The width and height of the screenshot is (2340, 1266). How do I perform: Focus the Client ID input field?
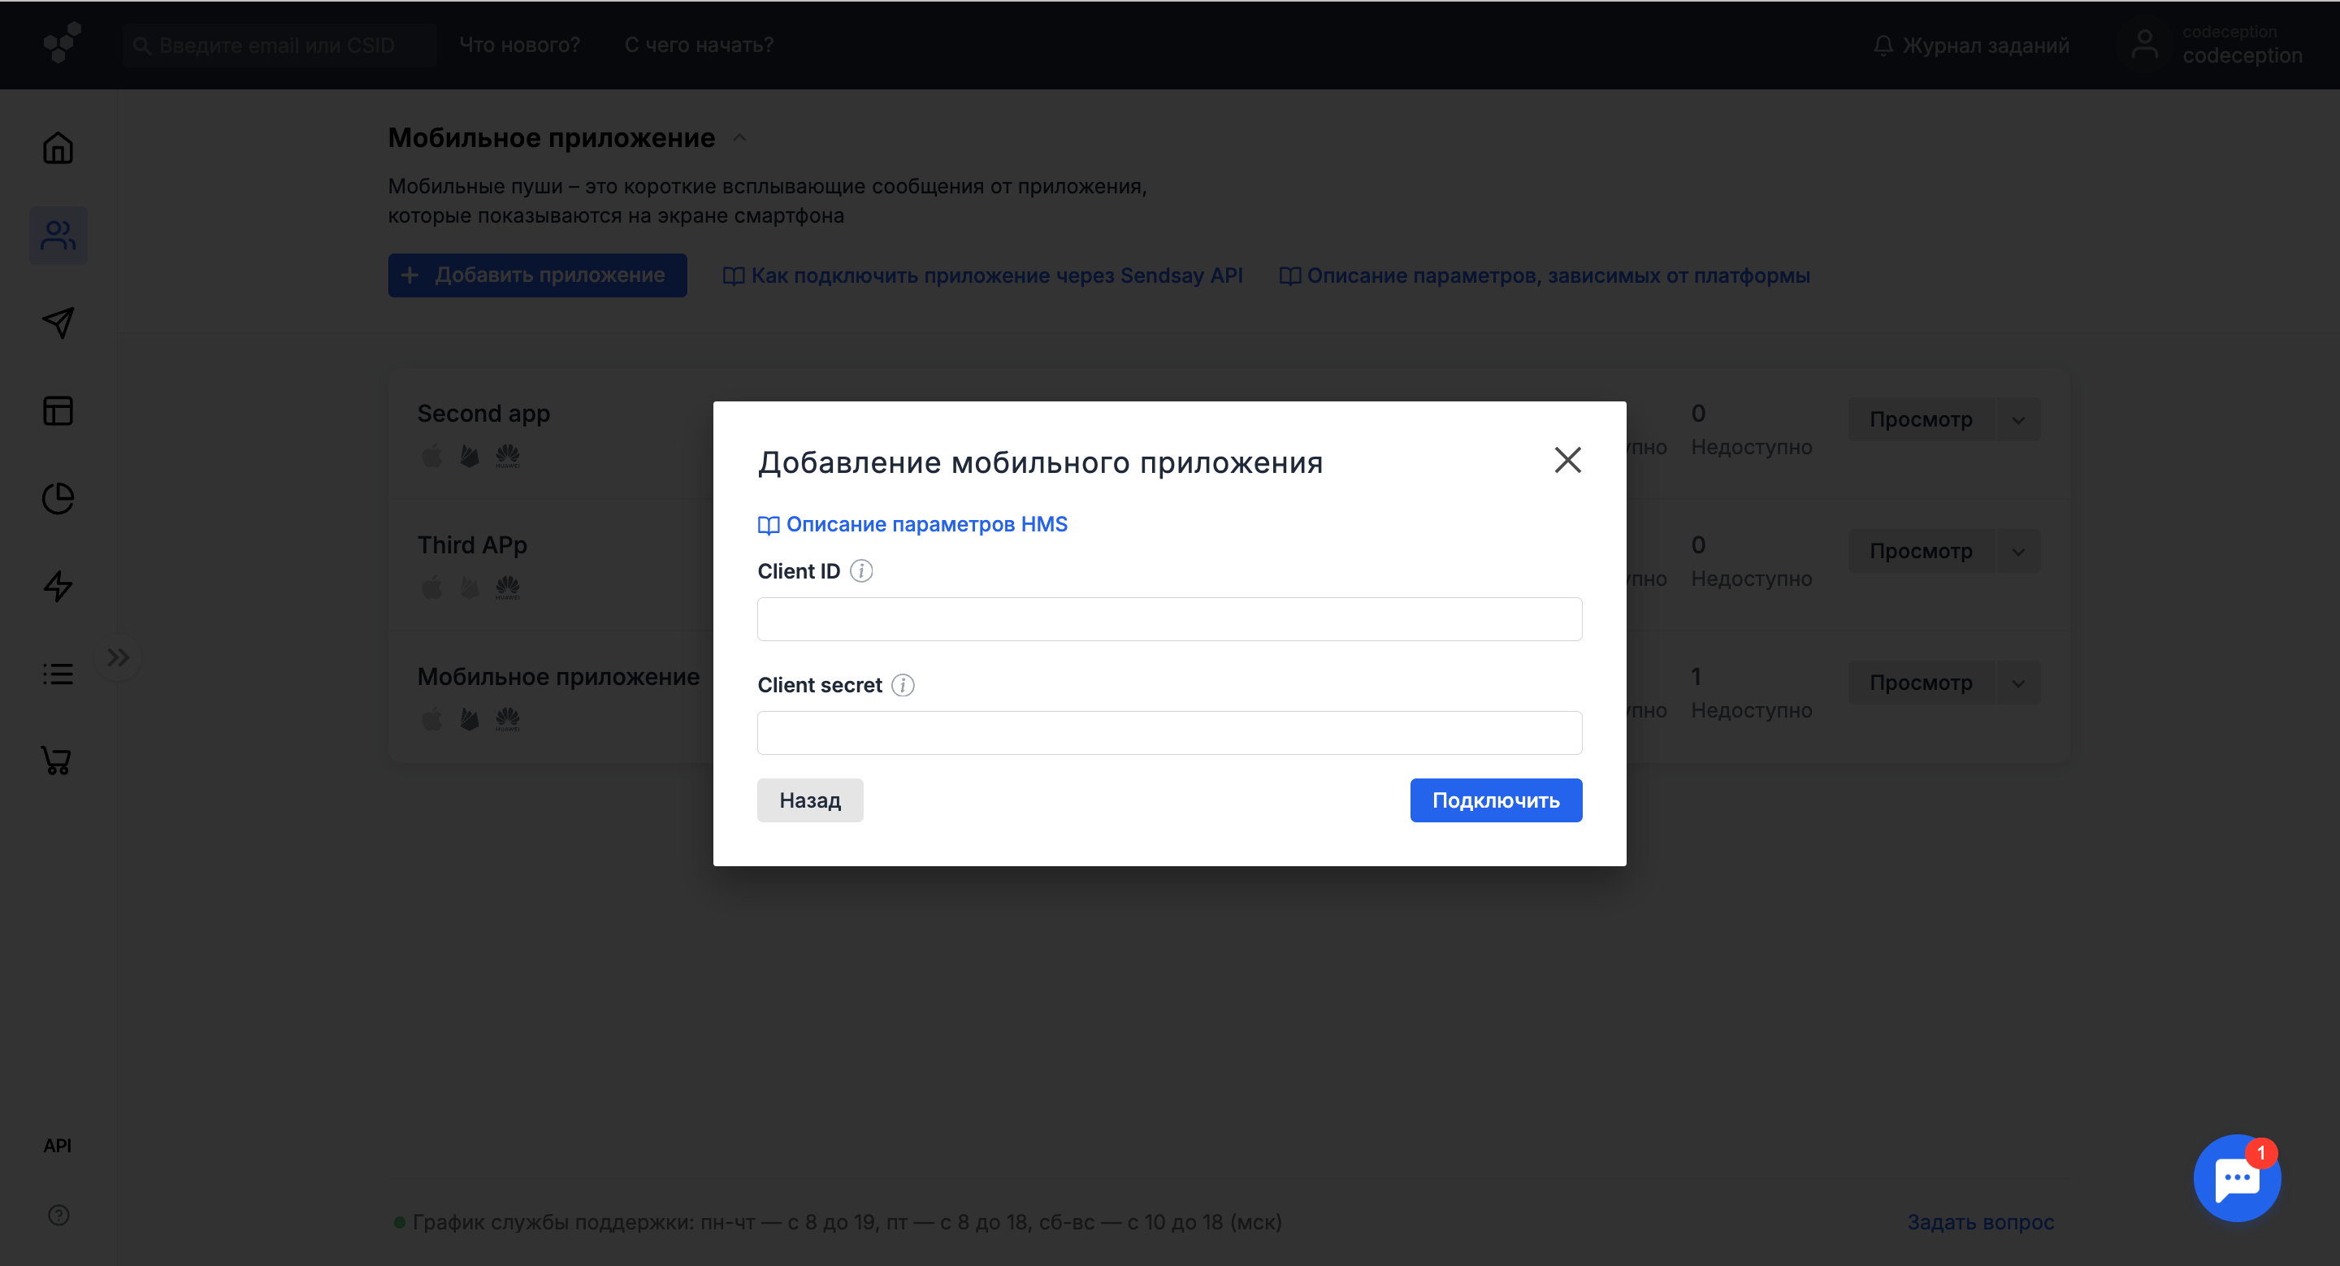pos(1169,619)
